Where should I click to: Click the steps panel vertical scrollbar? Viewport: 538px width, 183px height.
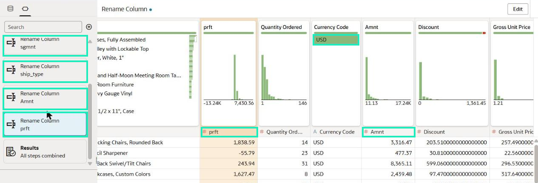click(x=90, y=121)
